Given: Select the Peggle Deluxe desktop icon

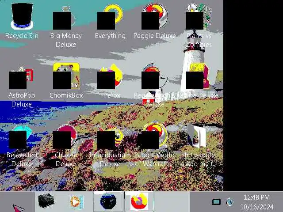Looking at the screenshot, I should 154,17.
